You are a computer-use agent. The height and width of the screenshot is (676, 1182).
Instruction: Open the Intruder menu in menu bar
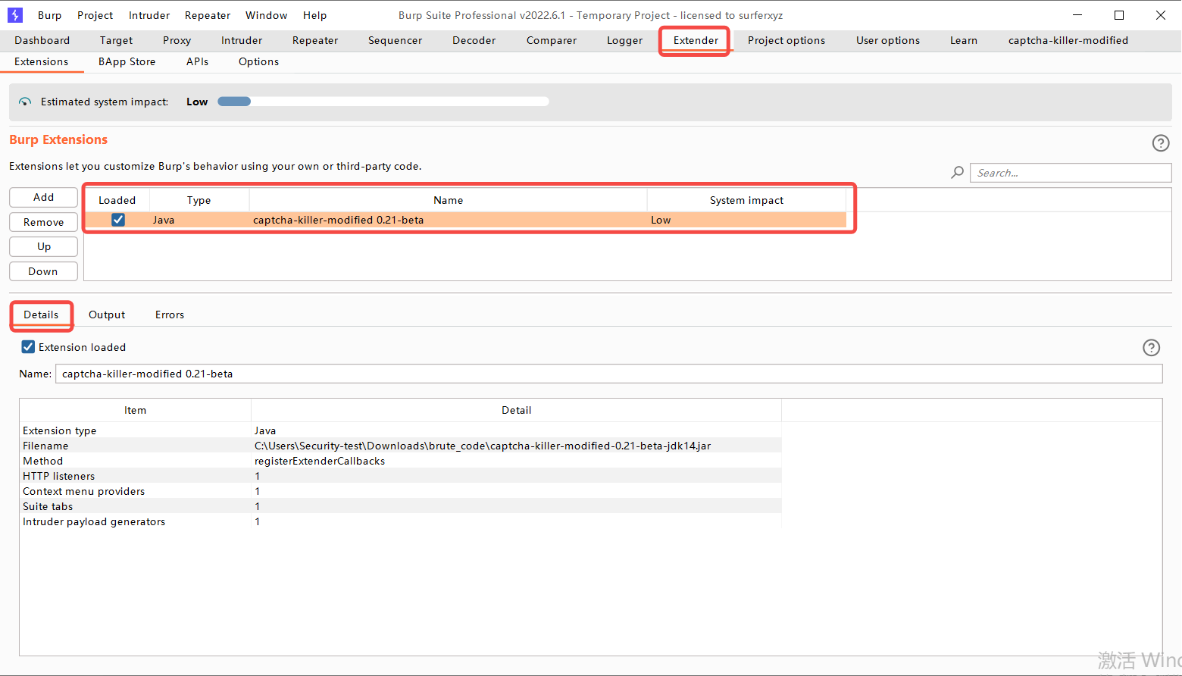coord(149,15)
